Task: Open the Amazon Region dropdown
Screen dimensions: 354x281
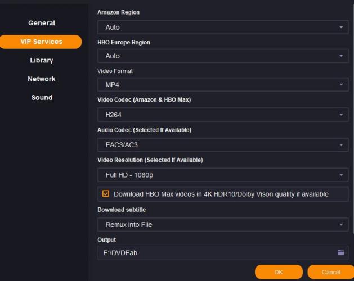Action: 222,27
